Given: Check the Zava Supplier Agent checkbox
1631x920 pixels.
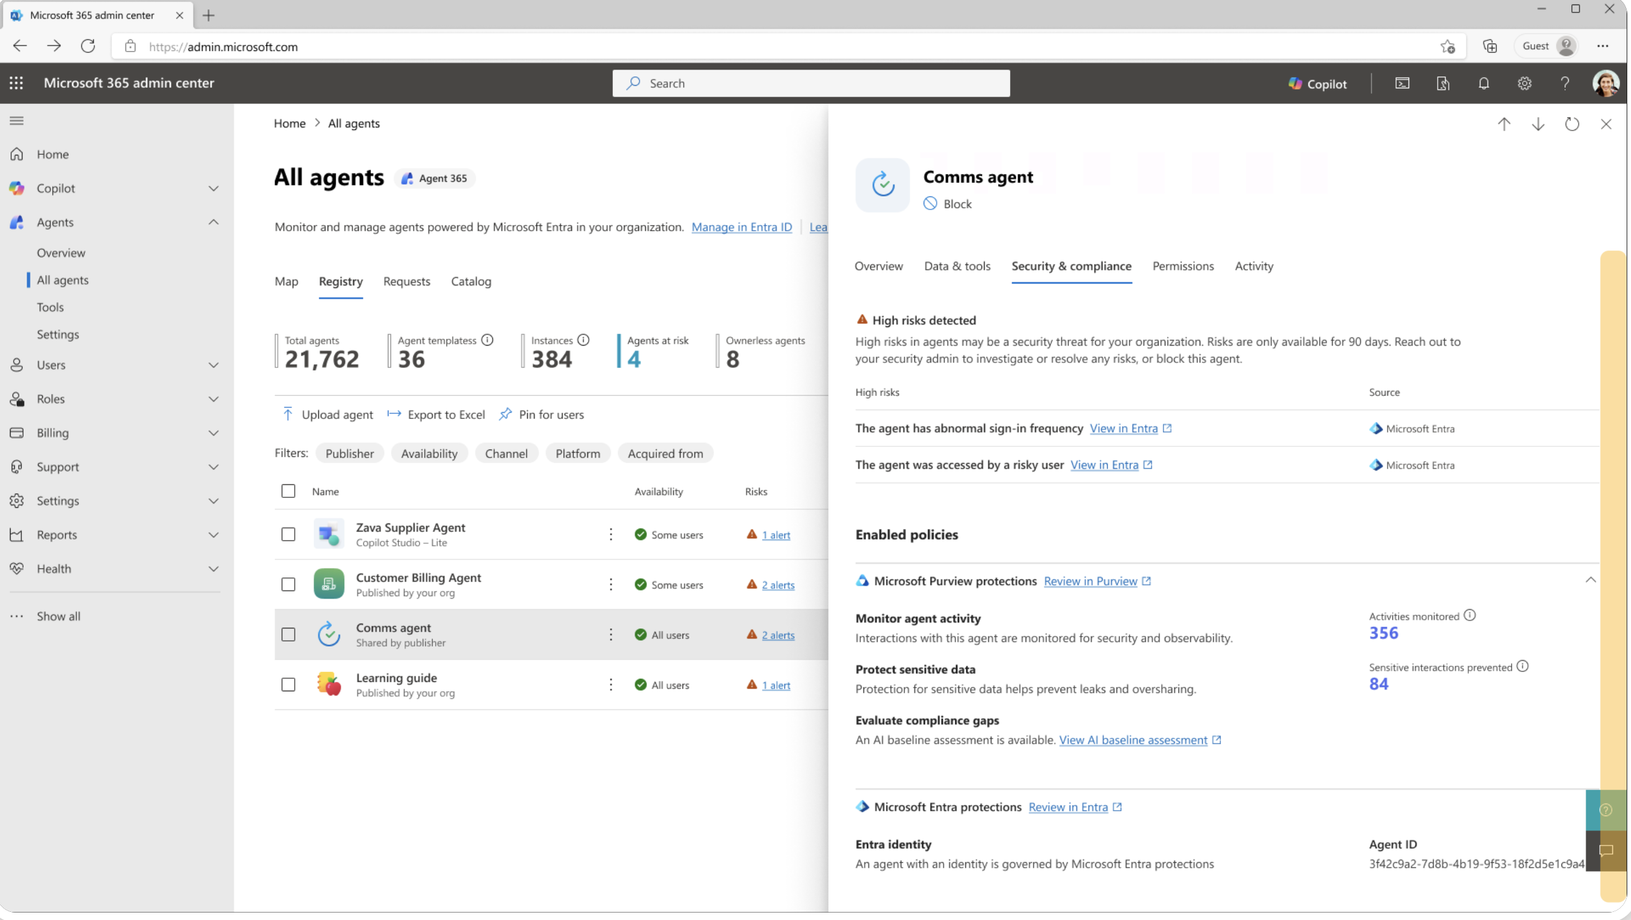Looking at the screenshot, I should [288, 535].
